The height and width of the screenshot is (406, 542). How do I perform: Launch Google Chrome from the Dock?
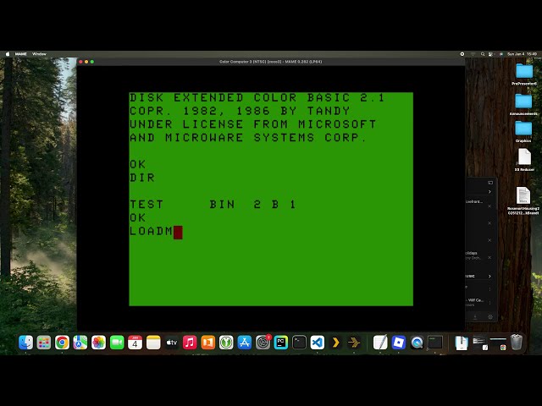pyautogui.click(x=62, y=343)
